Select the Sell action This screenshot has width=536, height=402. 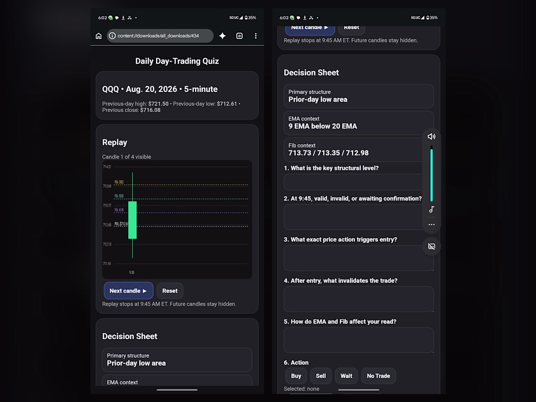coord(321,376)
